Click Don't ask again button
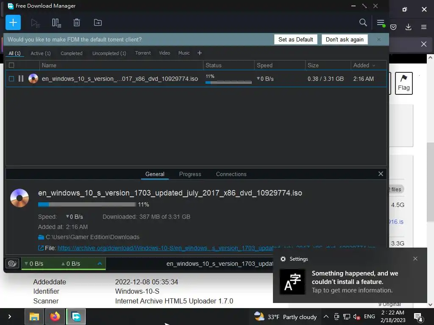The width and height of the screenshot is (434, 325). click(x=345, y=39)
